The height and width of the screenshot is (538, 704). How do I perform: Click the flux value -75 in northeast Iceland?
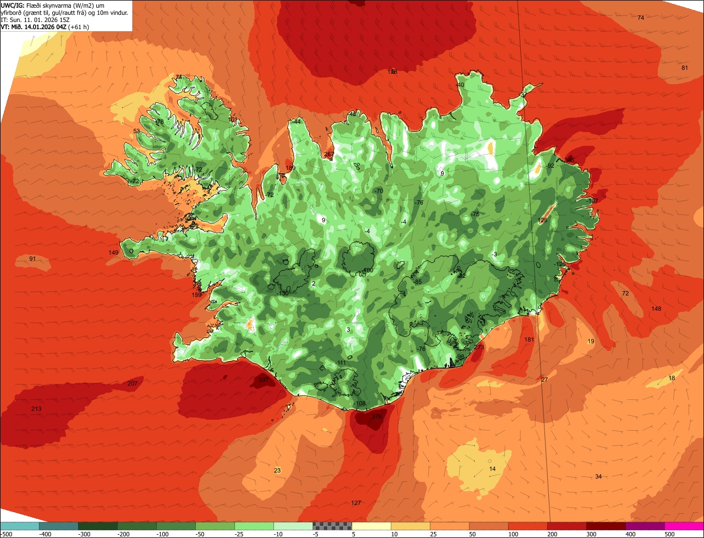(x=475, y=214)
